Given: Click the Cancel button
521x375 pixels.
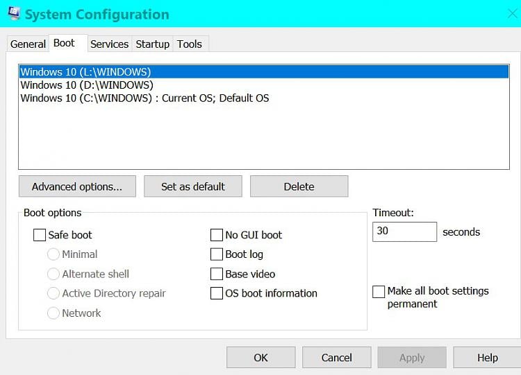Looking at the screenshot, I should pyautogui.click(x=337, y=358).
